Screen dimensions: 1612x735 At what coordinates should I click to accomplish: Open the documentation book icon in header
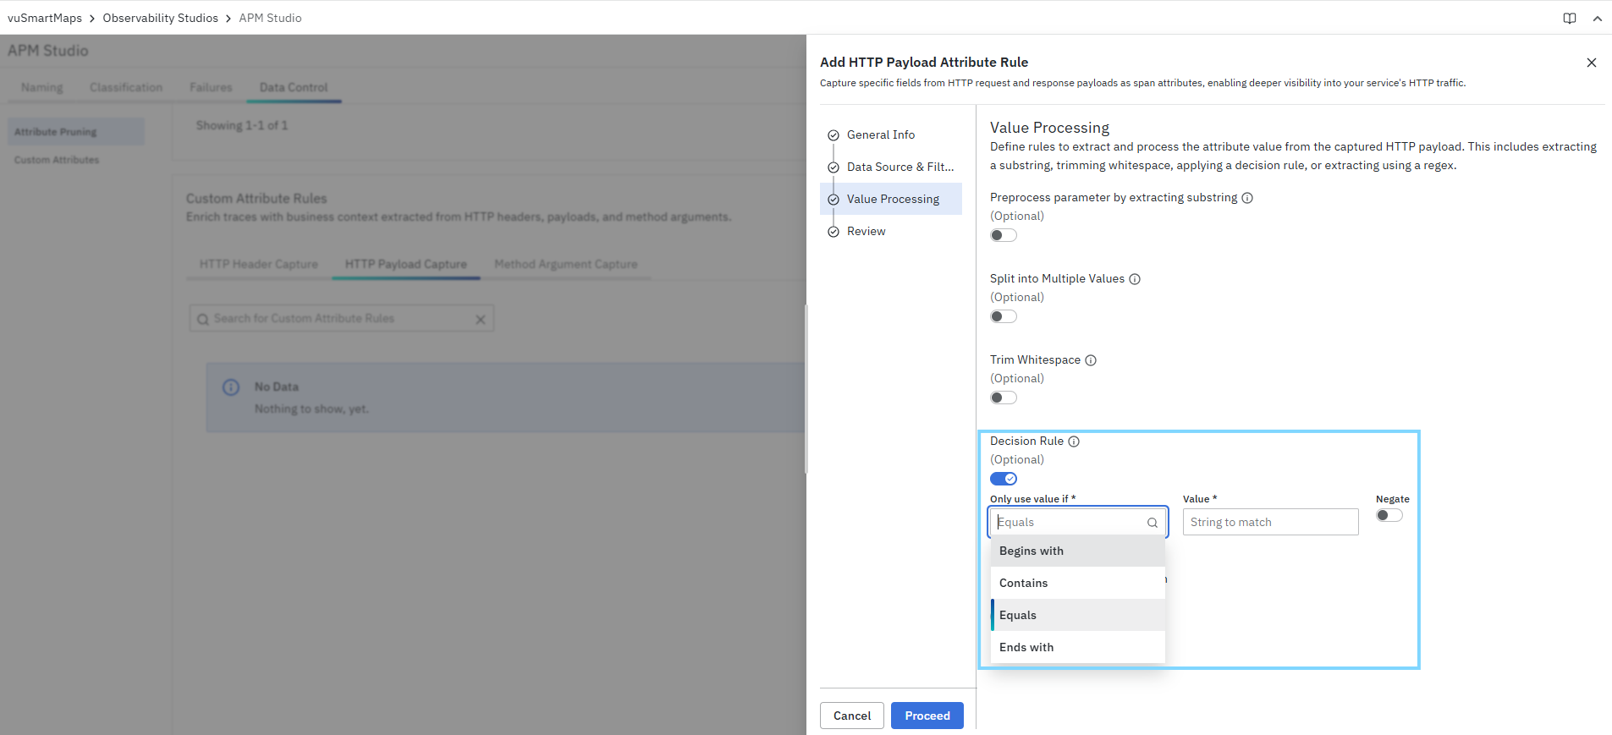point(1570,19)
